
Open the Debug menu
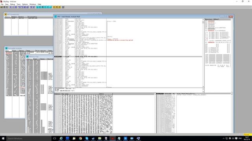point(13,4)
